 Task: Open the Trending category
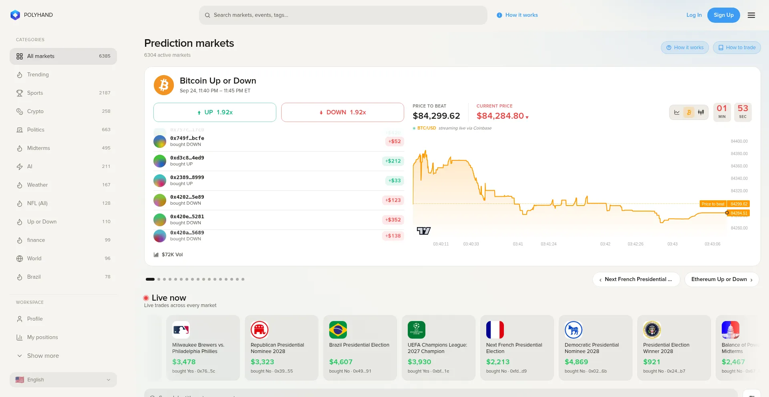(x=63, y=75)
